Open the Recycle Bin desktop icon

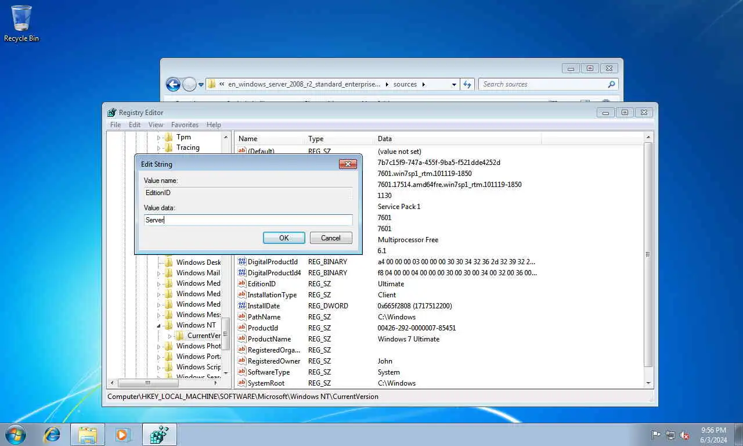pos(21,23)
